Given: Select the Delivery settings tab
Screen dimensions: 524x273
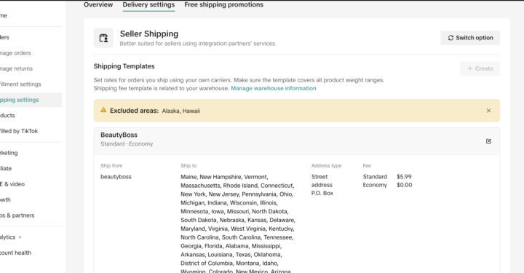Looking at the screenshot, I should (148, 4).
